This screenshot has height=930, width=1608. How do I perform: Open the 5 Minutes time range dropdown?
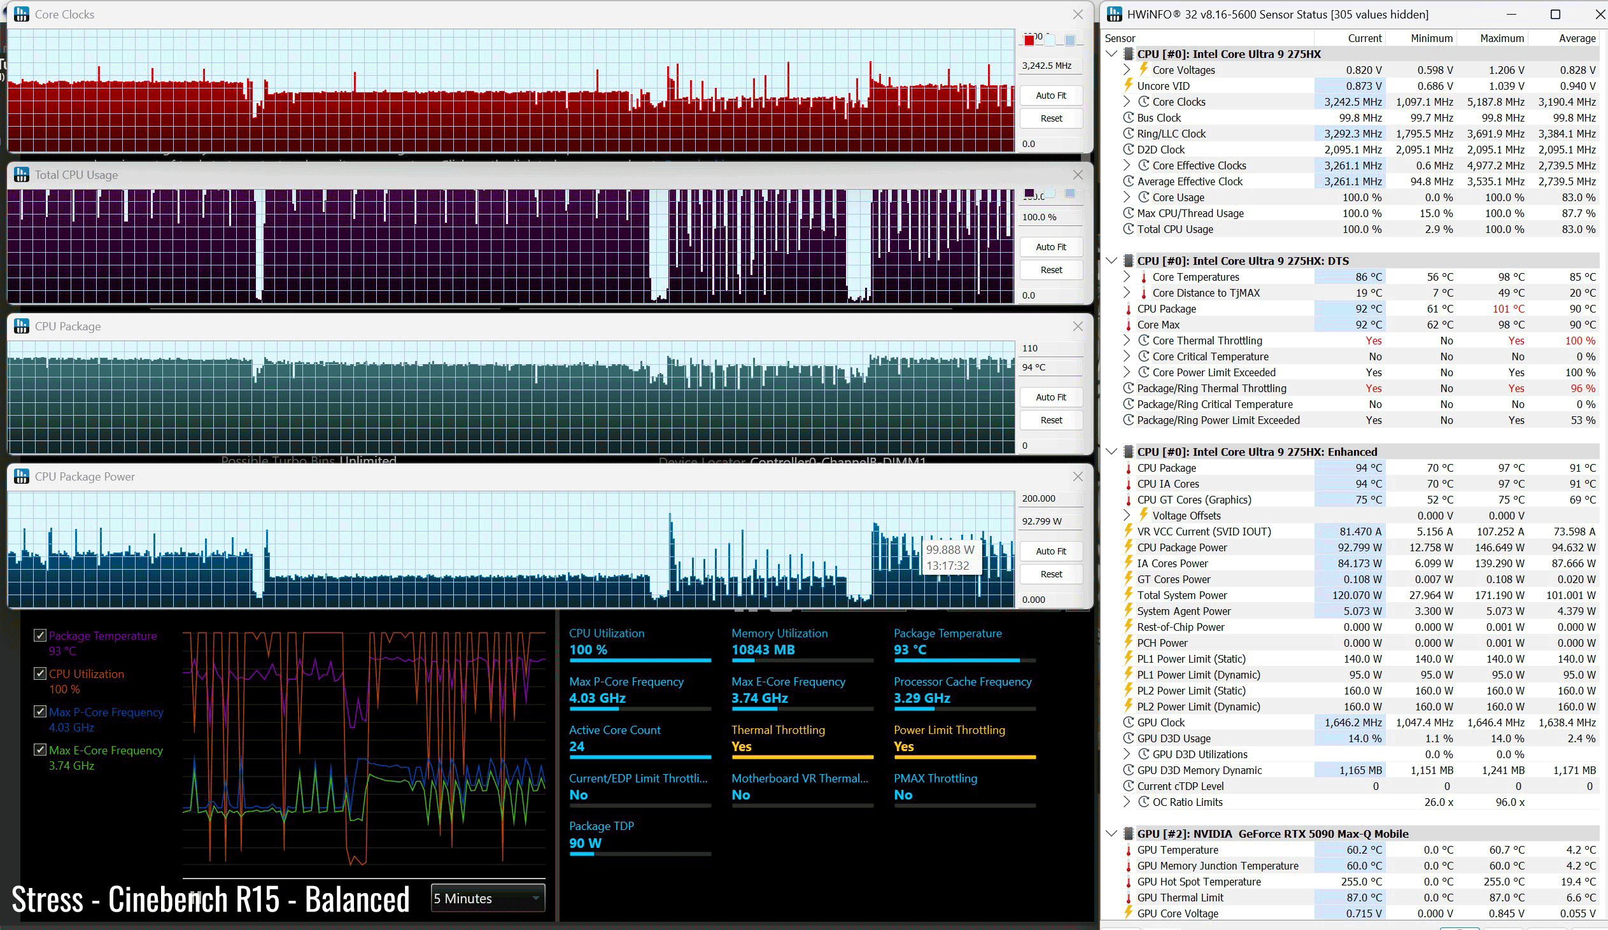tap(488, 898)
